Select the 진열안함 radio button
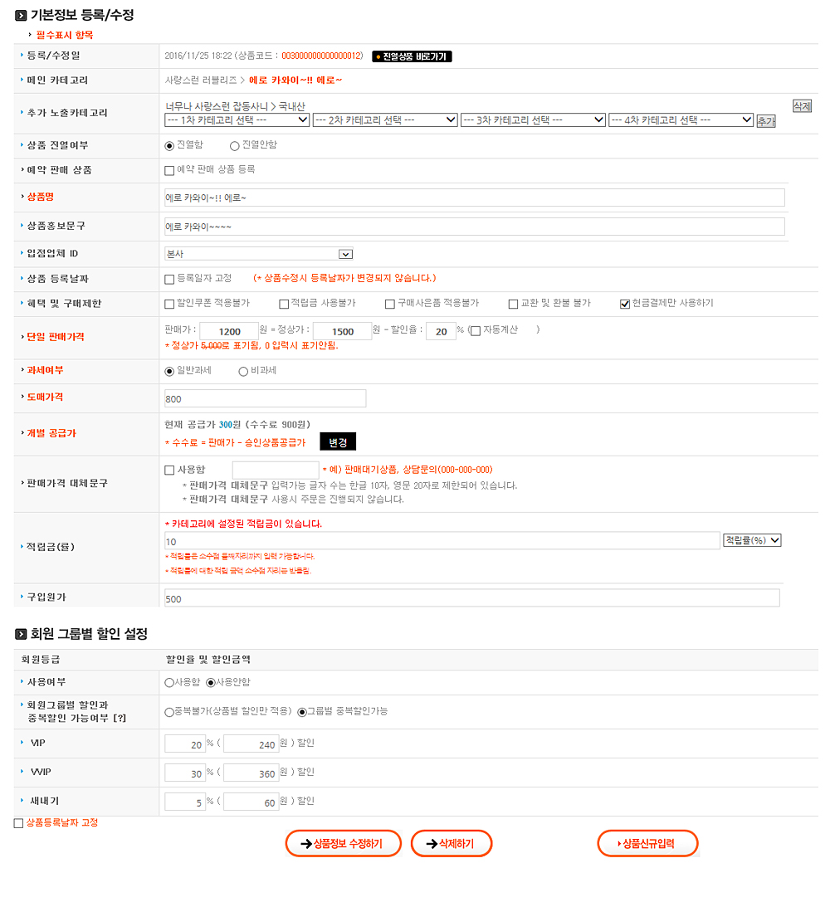This screenshot has width=830, height=902. click(x=235, y=145)
